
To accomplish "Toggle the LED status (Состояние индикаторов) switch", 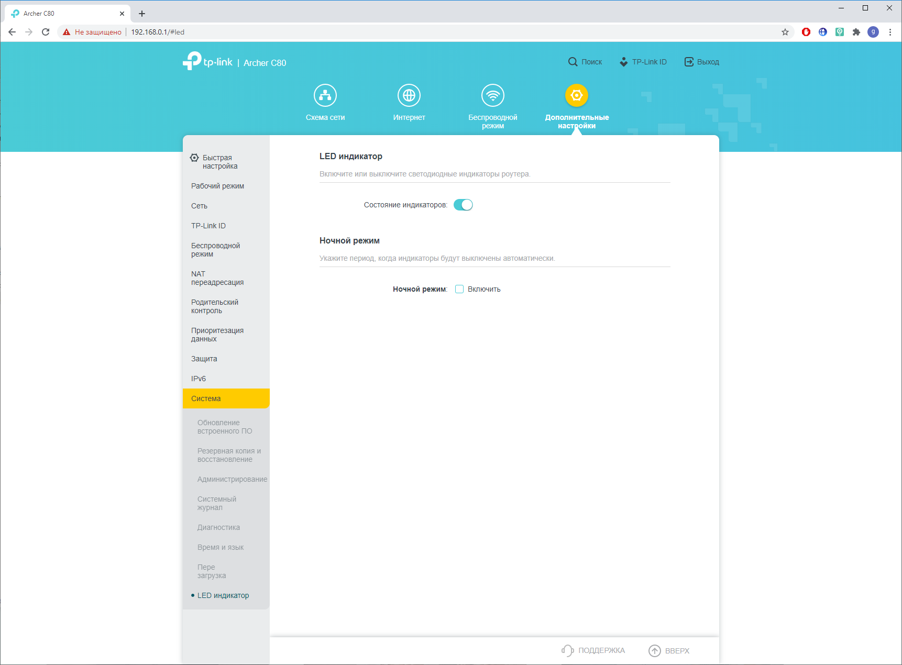I will coord(463,205).
